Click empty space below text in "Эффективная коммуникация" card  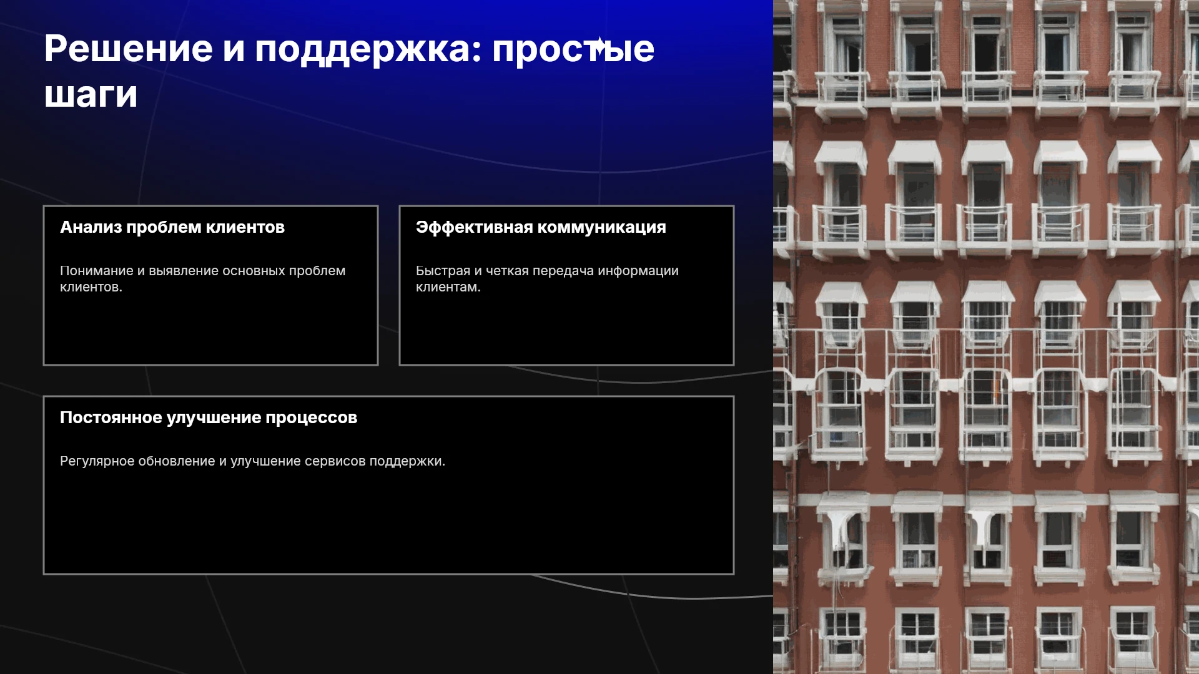(x=566, y=331)
